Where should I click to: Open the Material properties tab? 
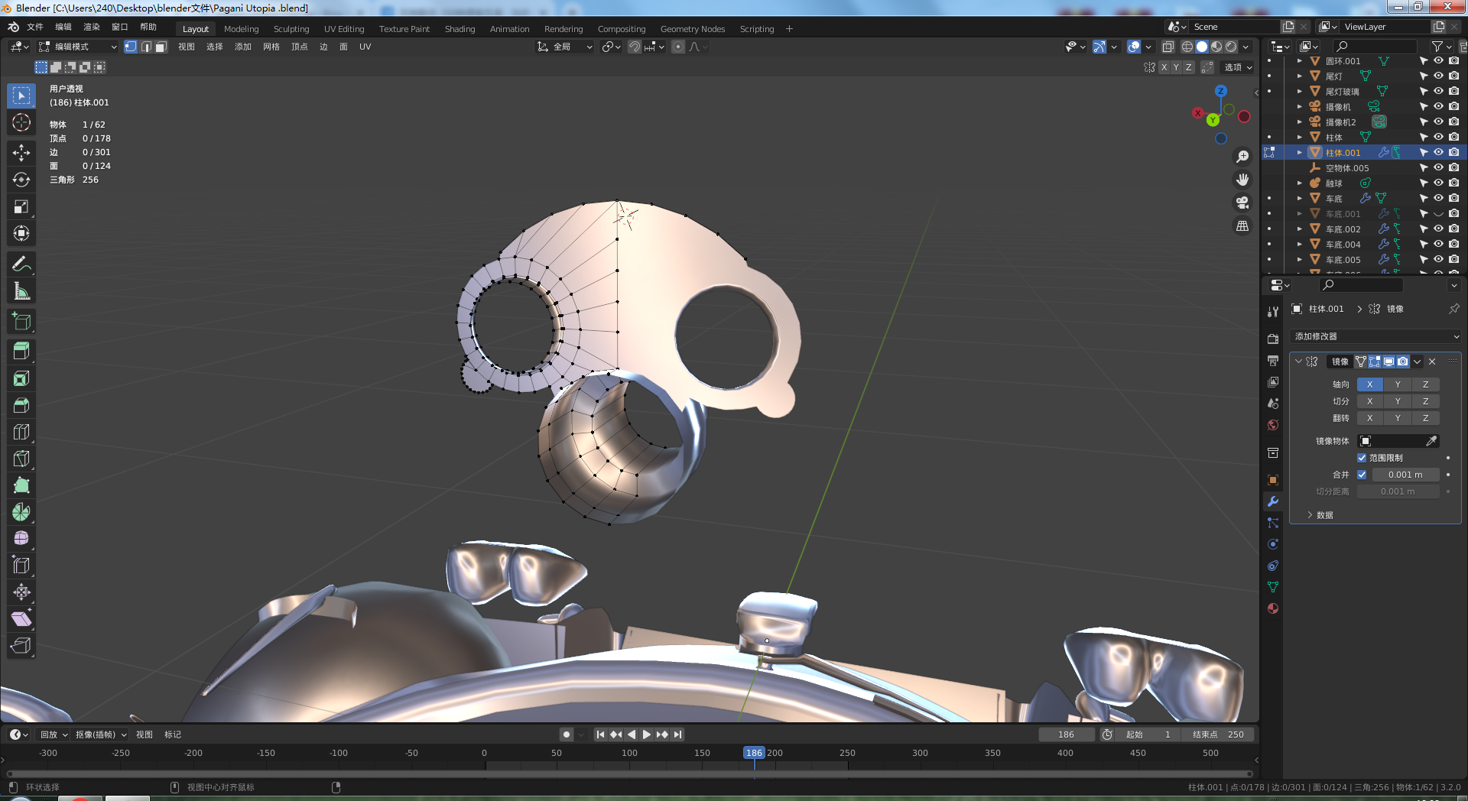coord(1273,608)
